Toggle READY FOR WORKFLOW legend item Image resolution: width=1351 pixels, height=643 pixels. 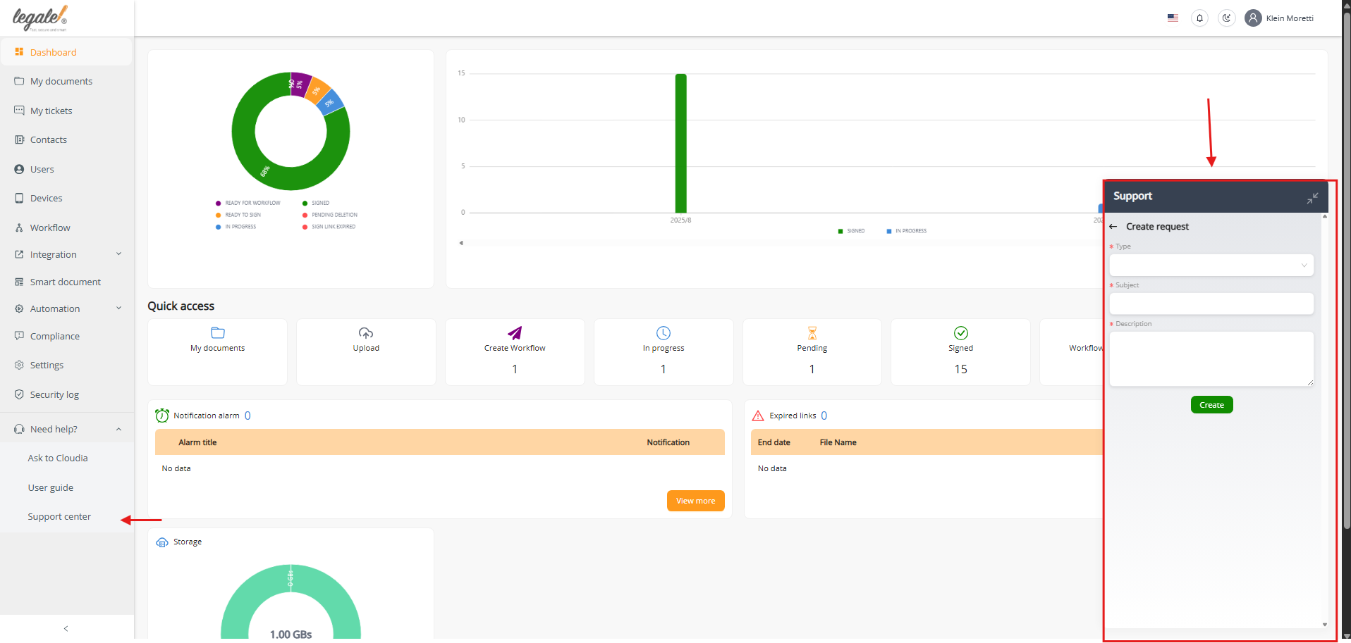pyautogui.click(x=248, y=203)
